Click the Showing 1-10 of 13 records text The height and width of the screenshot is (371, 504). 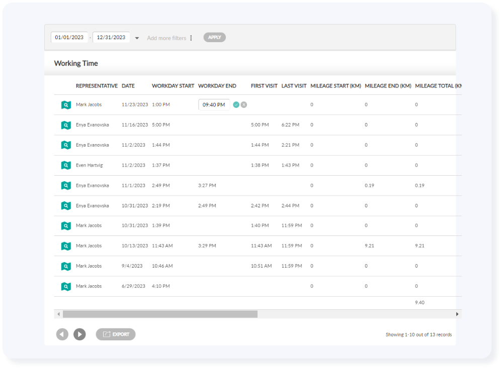click(418, 335)
